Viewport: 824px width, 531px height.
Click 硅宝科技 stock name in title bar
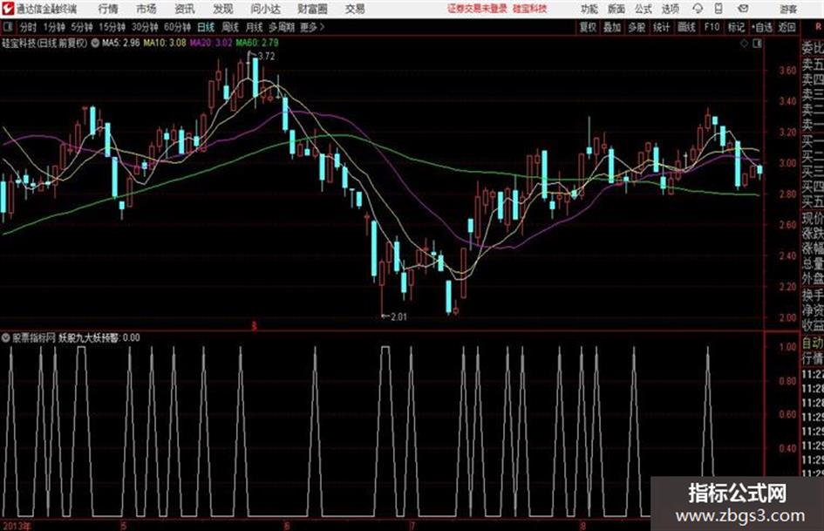point(530,9)
